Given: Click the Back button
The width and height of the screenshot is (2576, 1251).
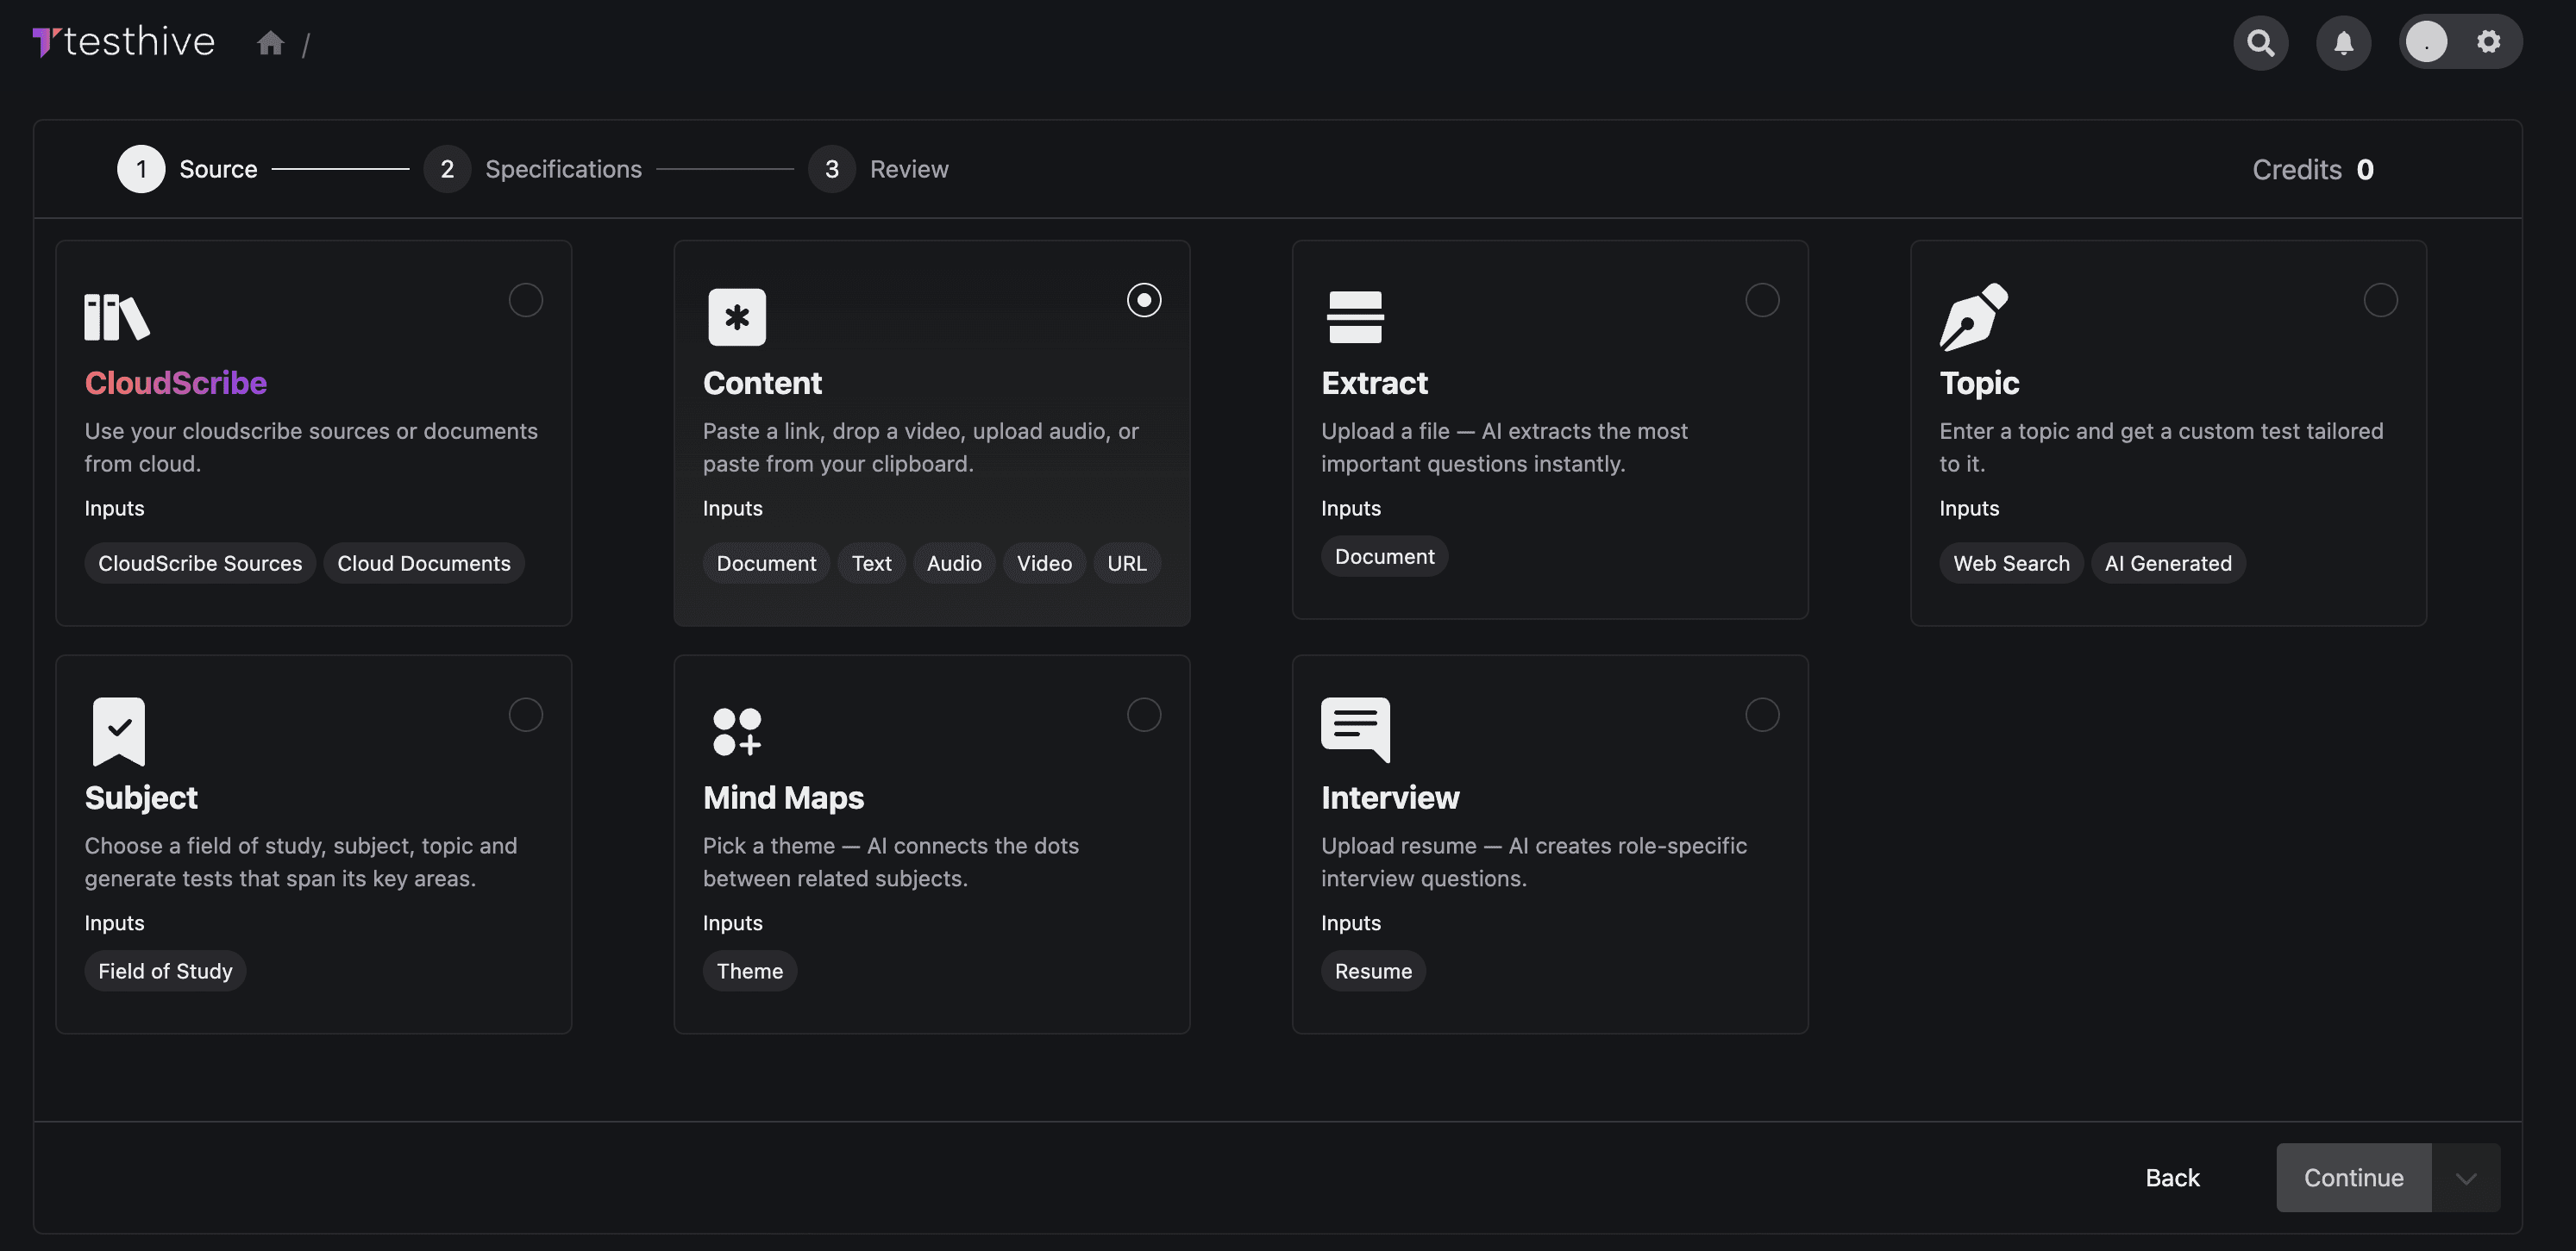Looking at the screenshot, I should click(x=2172, y=1177).
